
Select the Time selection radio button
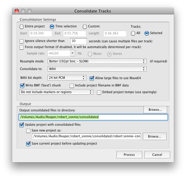click(52, 26)
